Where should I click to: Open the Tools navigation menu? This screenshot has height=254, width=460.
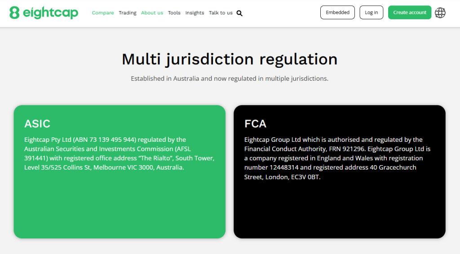point(174,13)
